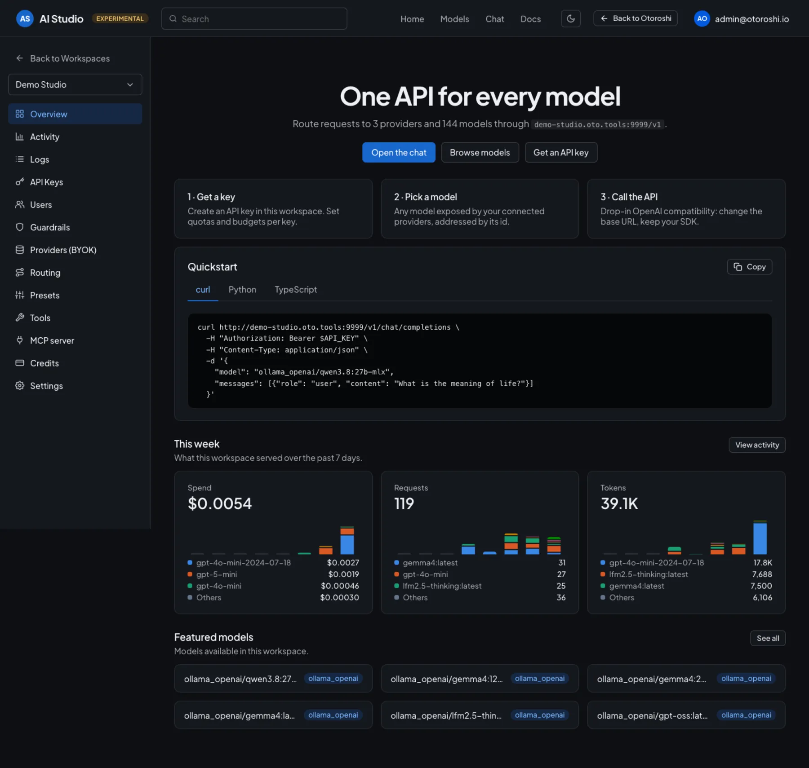This screenshot has width=809, height=768.
Task: Switch to the Python quickstart tab
Action: [x=242, y=290]
